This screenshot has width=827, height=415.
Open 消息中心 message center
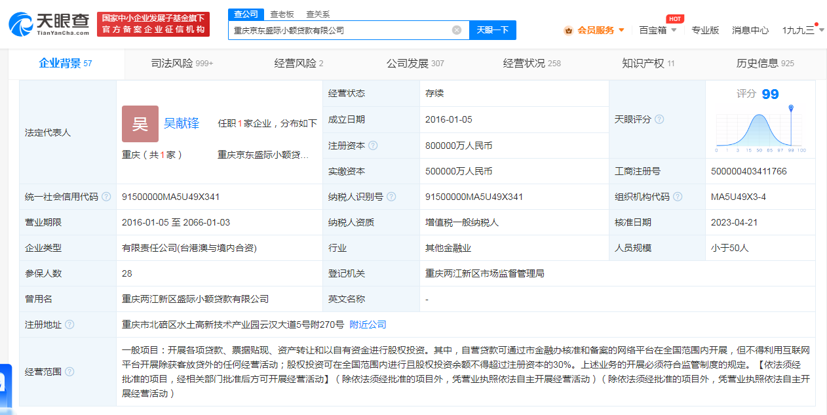click(750, 30)
